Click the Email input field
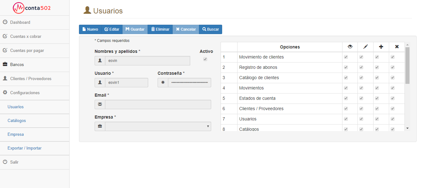428x188 pixels. pos(158,104)
